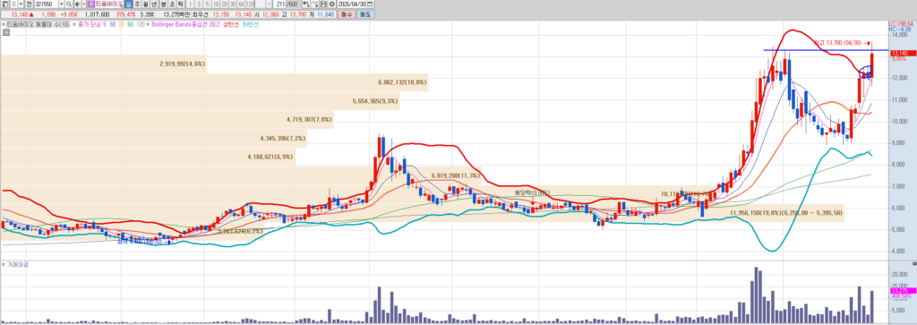Image resolution: width=917 pixels, height=325 pixels.
Task: Click volume profile label 4,168,621(6.9%)
Action: pyautogui.click(x=270, y=158)
